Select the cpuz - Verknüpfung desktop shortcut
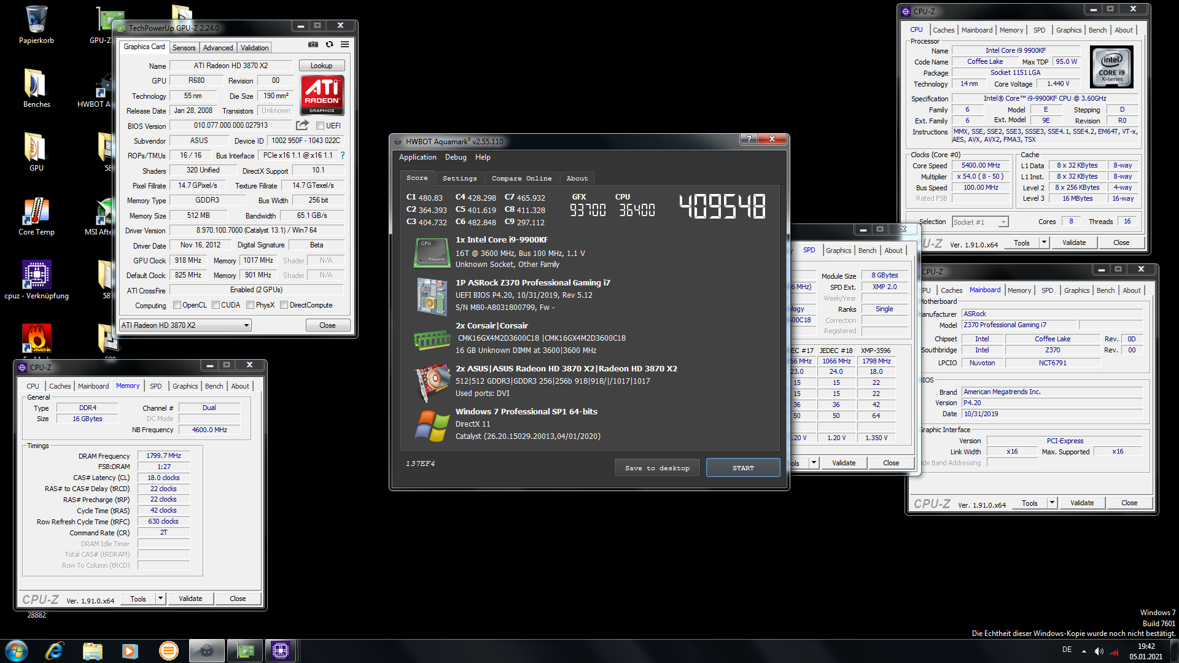This screenshot has height=663, width=1179. pos(36,280)
